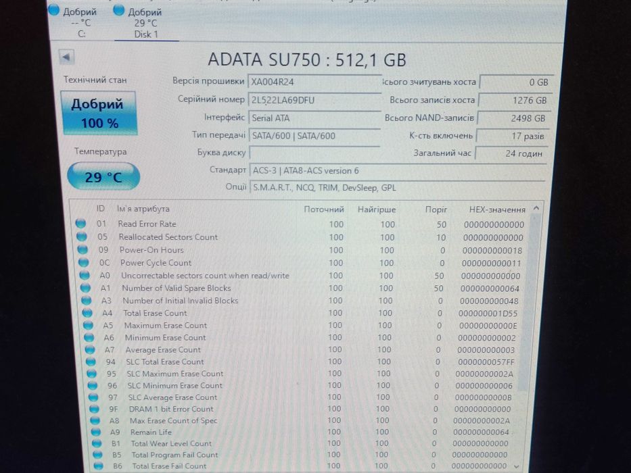The height and width of the screenshot is (473, 631).
Task: Click the HEX-значення column header
Action: 497,209
